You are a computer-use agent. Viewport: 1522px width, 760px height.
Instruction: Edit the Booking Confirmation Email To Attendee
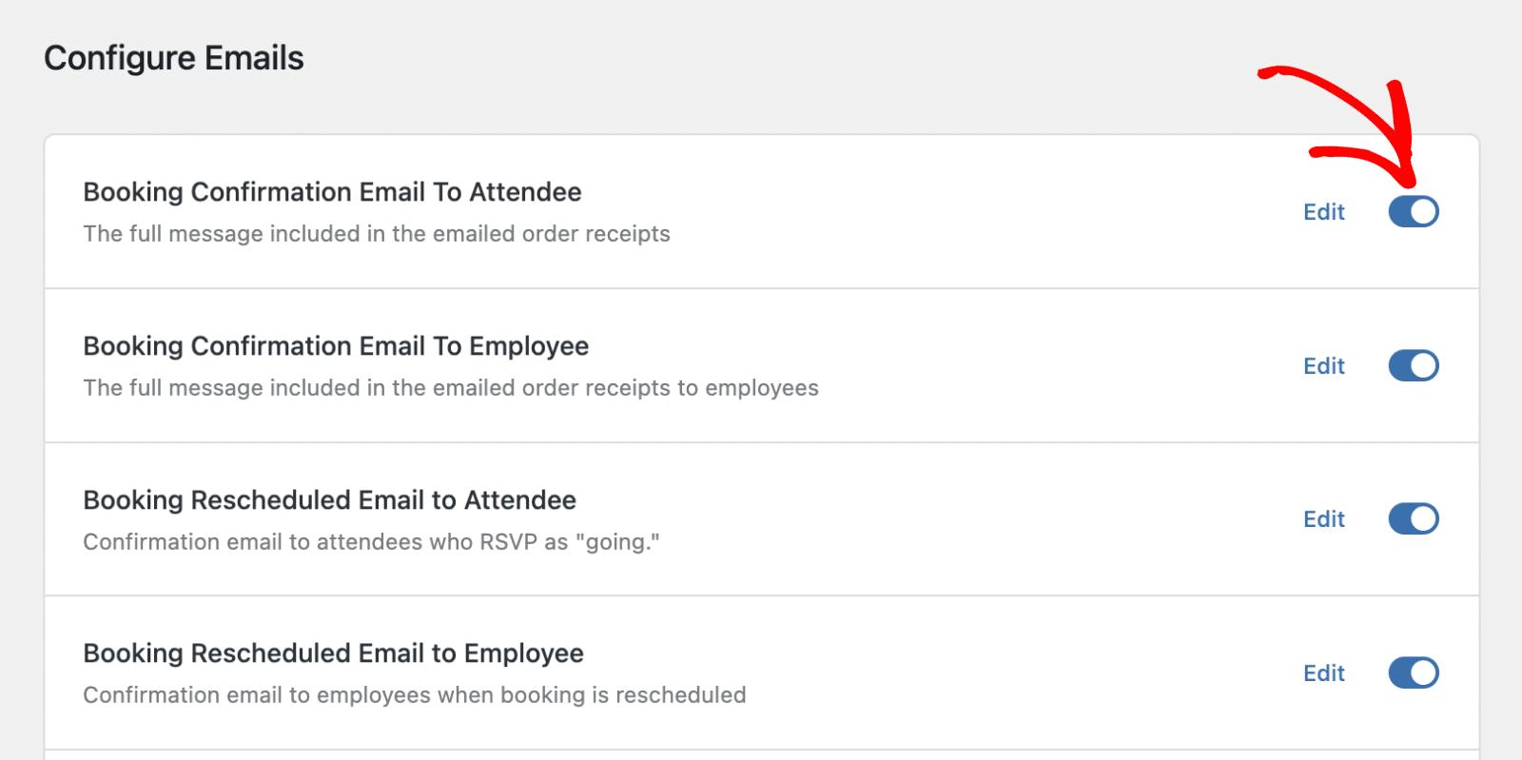pos(1323,212)
